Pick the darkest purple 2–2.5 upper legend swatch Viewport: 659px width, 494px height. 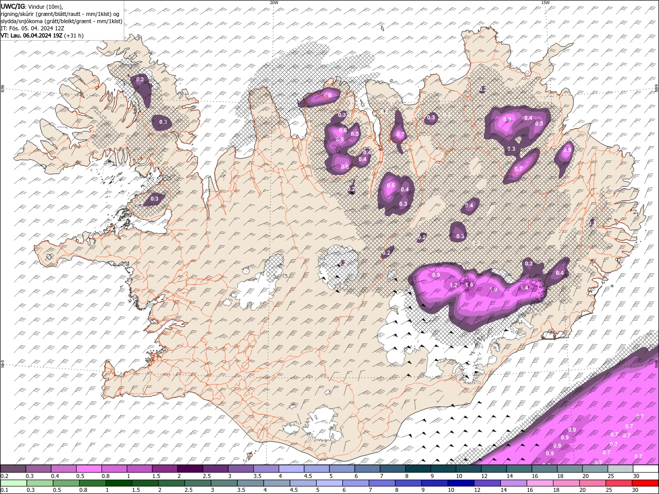[190, 468]
